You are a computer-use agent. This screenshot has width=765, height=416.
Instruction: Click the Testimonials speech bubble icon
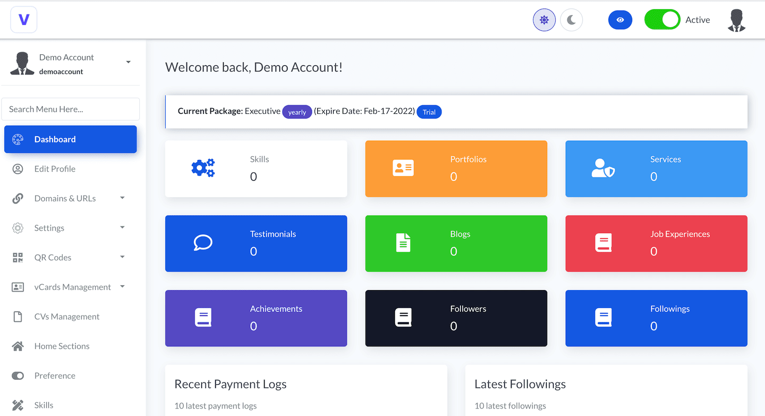[203, 243]
